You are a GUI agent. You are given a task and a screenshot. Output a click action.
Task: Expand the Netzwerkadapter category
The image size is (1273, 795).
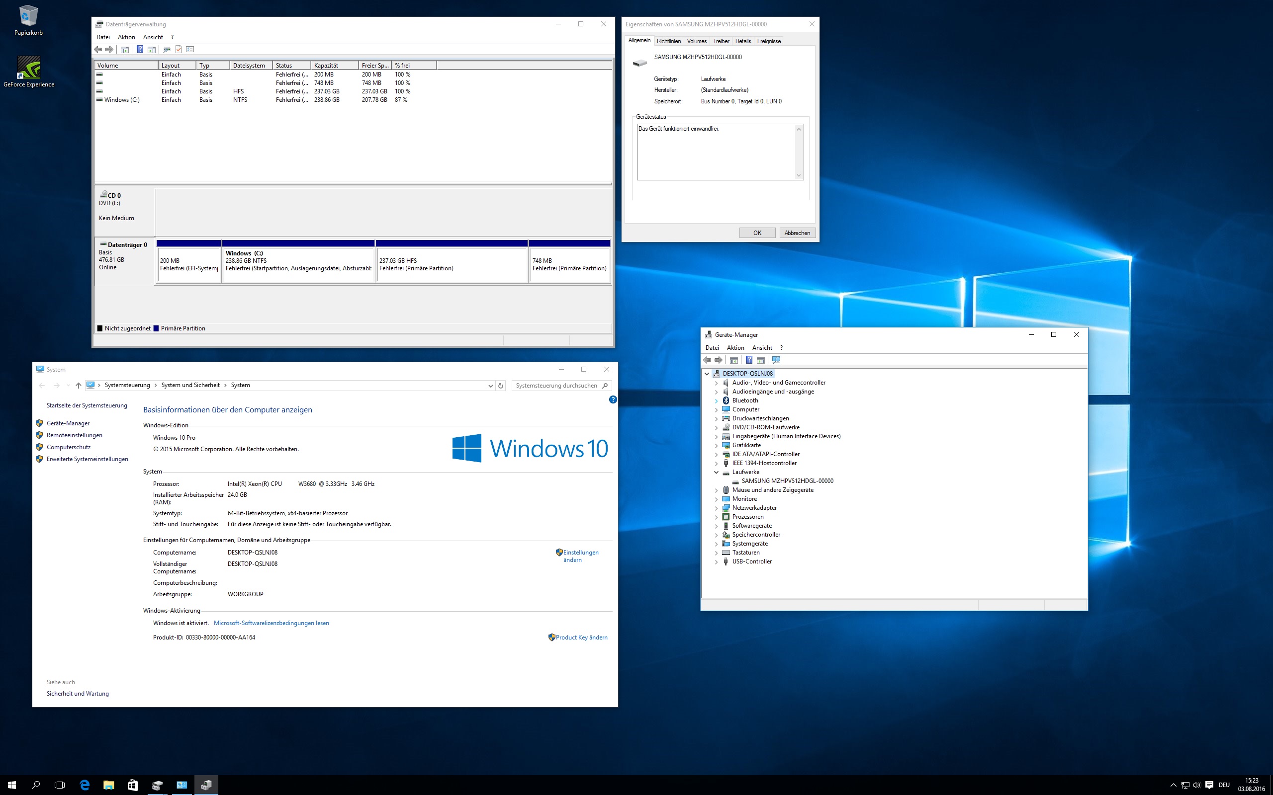716,508
